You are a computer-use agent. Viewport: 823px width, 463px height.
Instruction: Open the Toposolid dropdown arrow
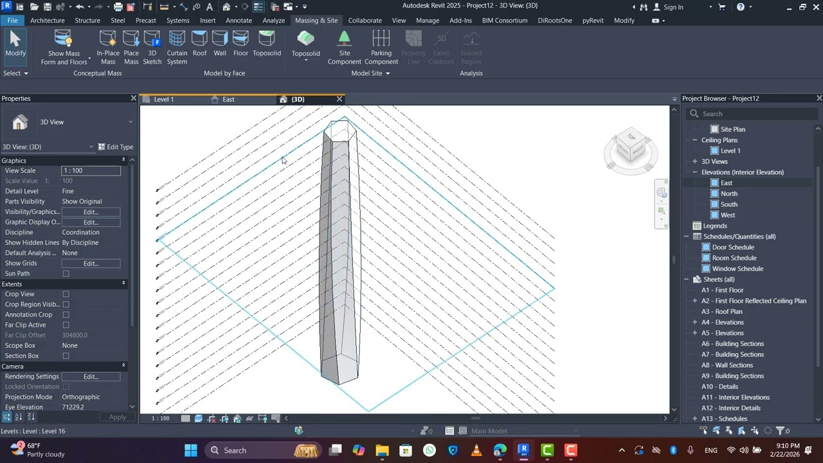click(306, 60)
